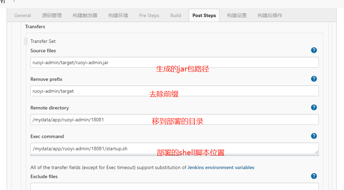This screenshot has height=190, width=344.
Task: Focus the Source files input field
Action: [174, 62]
